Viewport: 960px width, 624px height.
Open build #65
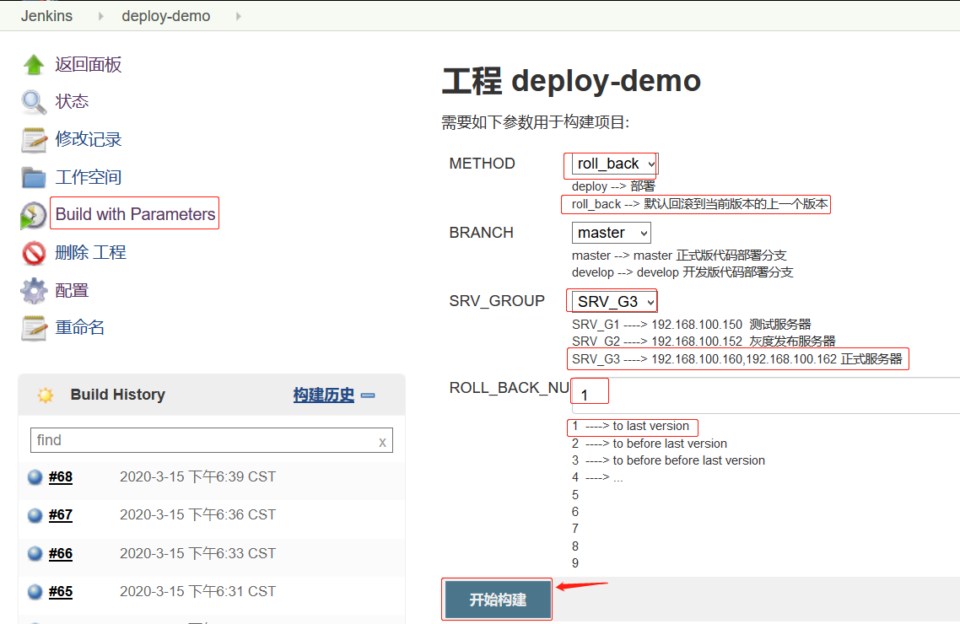(61, 592)
